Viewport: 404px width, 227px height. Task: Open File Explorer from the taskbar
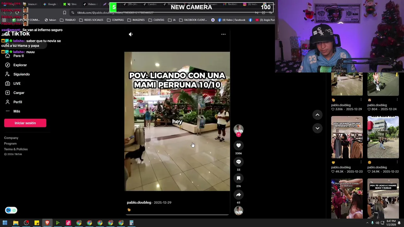(x=15, y=223)
